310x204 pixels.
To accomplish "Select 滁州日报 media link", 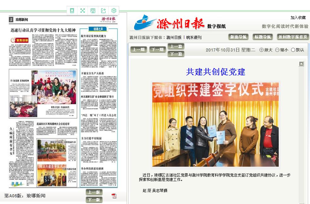I will (174, 37).
